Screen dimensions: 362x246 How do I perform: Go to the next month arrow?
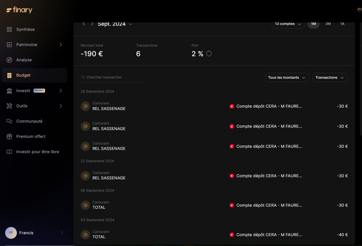92,24
